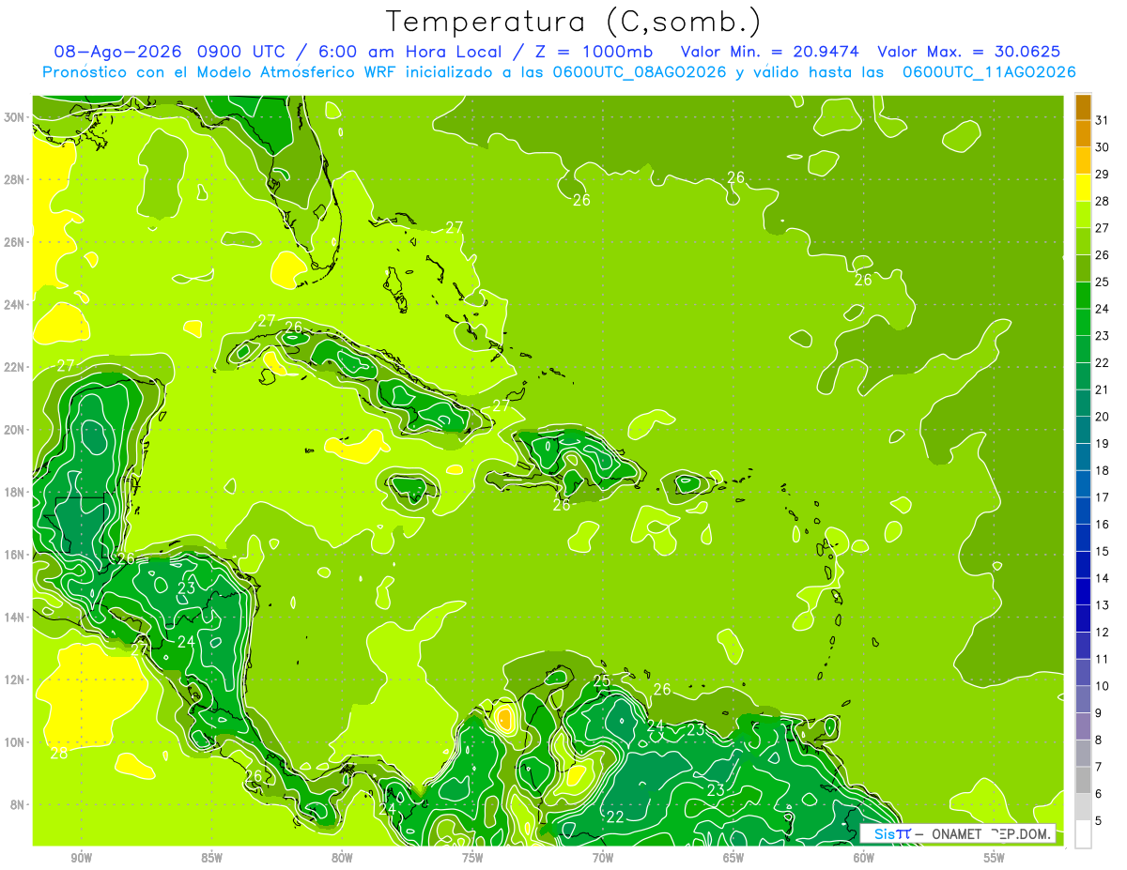
Task: Click the '5' value on color legend
Action: pos(1098,820)
